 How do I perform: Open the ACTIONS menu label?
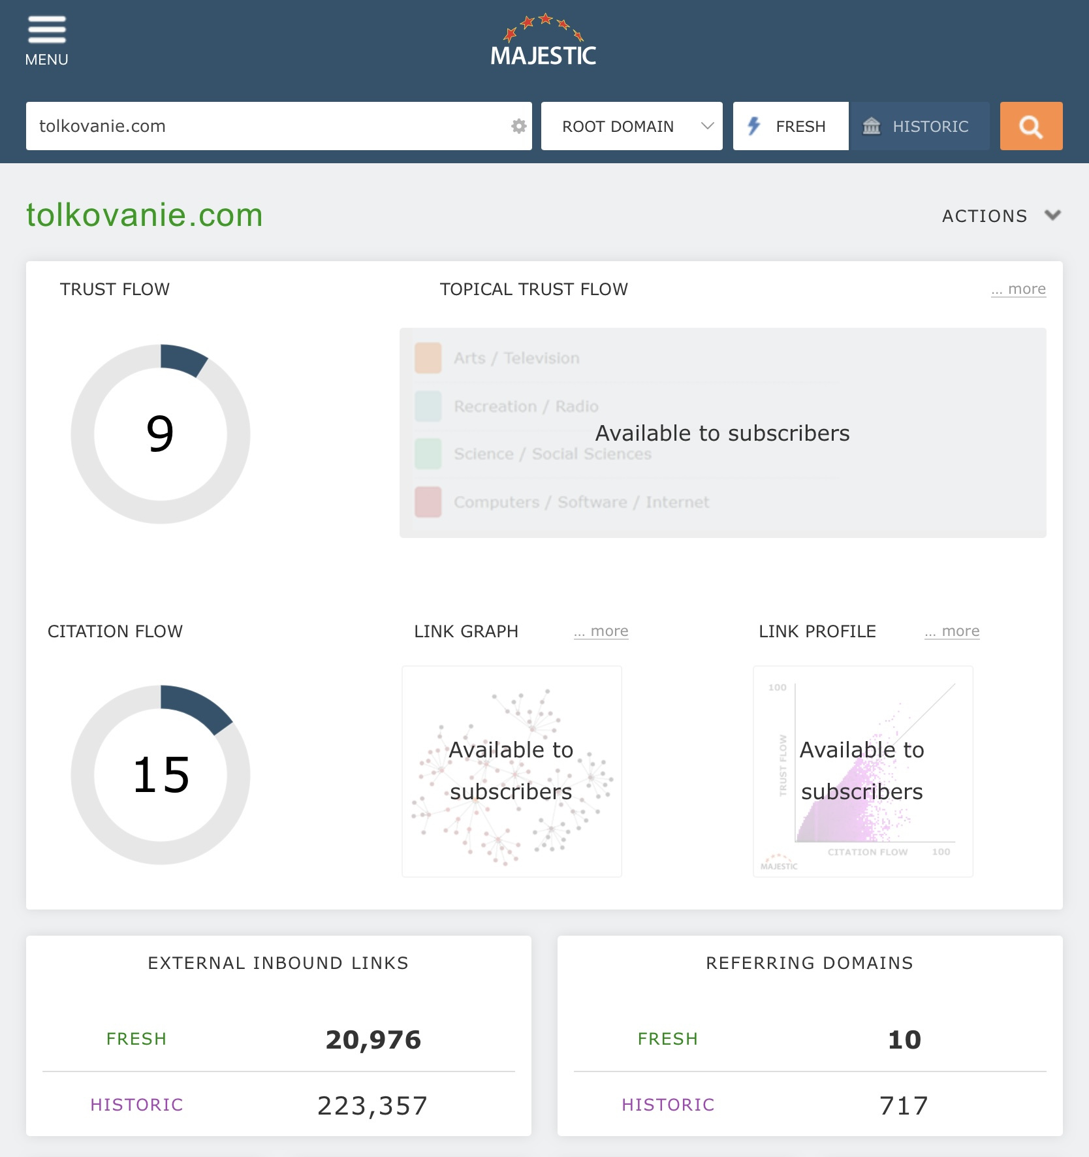(x=985, y=216)
